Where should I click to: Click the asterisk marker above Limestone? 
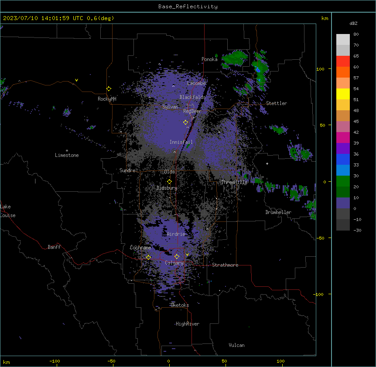(67, 151)
